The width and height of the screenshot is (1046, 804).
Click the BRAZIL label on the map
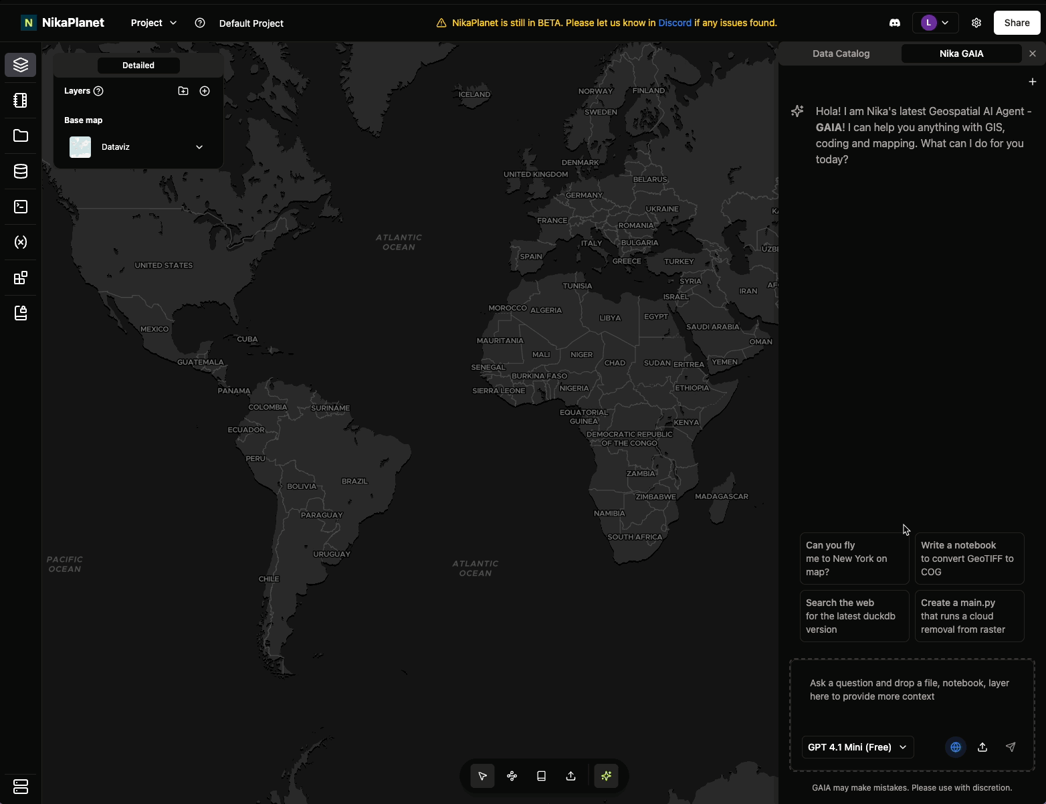click(x=354, y=482)
